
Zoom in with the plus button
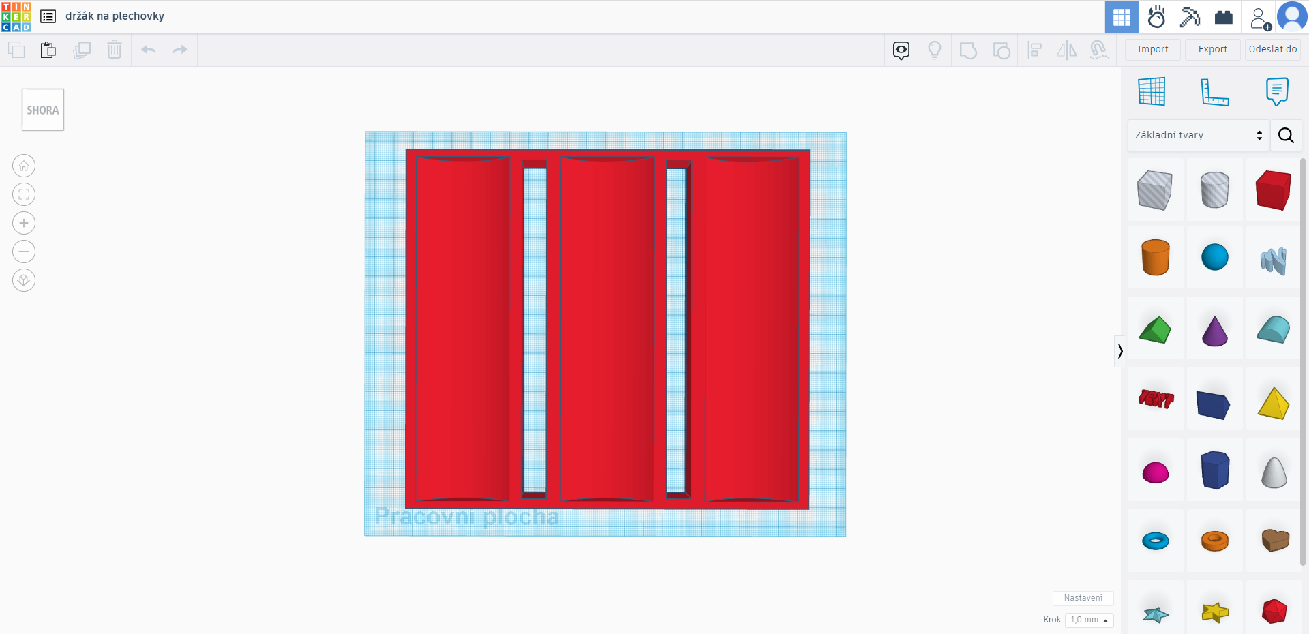(24, 223)
